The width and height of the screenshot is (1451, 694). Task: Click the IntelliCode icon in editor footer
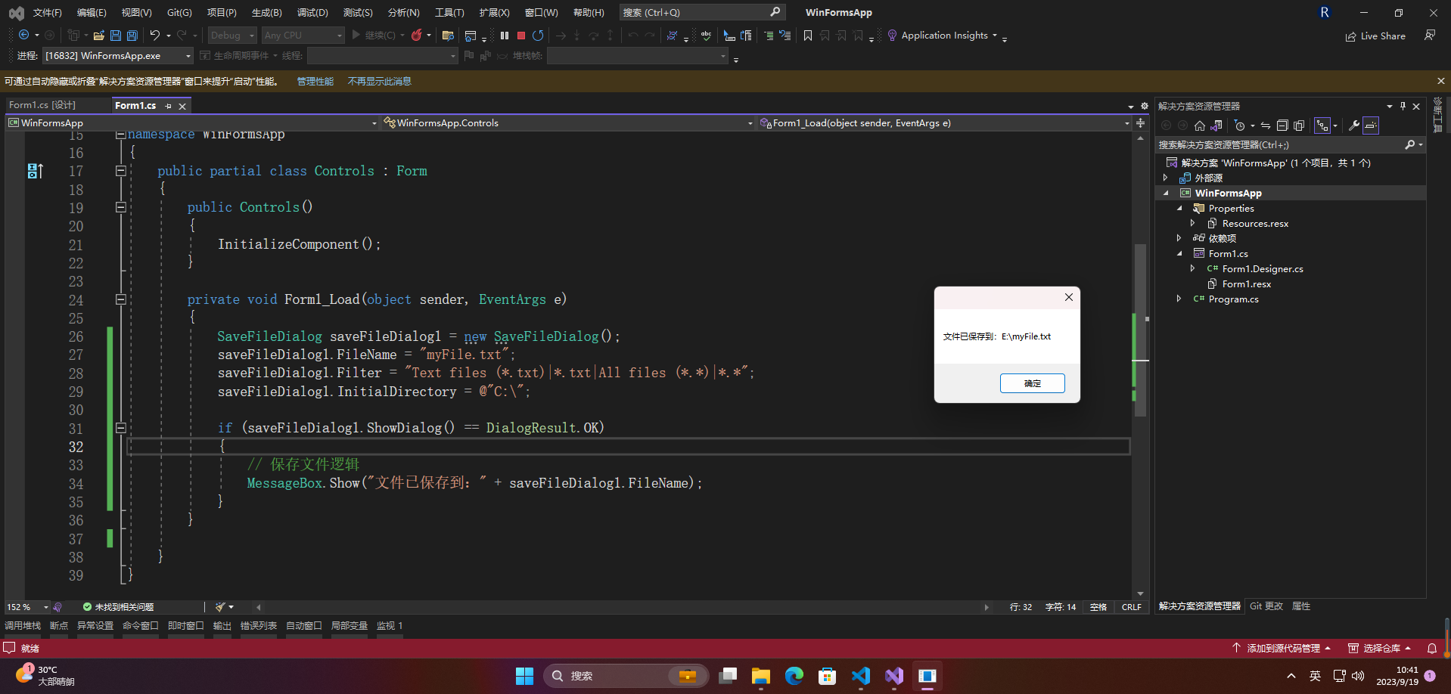57,607
